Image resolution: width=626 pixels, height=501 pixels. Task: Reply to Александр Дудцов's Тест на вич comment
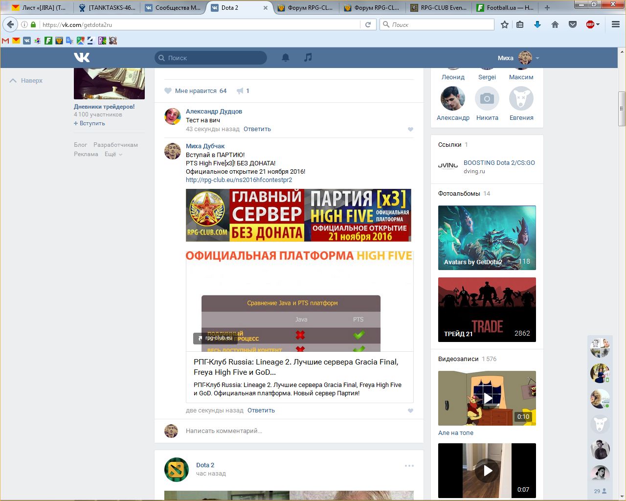click(257, 129)
